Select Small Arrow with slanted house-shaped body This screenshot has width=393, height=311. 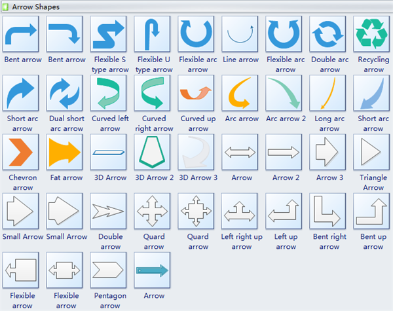(x=64, y=211)
